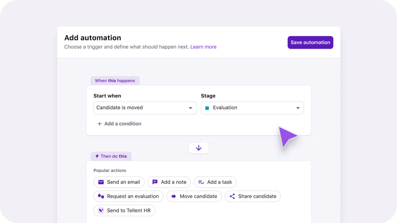Viewport: 397px width, 223px height.
Task: Select the Then do this label
Action: pyautogui.click(x=111, y=156)
